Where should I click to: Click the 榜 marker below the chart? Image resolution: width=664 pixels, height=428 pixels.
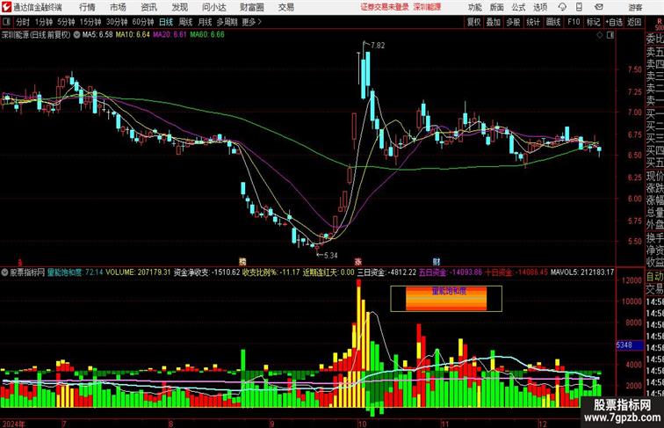[x=242, y=262]
